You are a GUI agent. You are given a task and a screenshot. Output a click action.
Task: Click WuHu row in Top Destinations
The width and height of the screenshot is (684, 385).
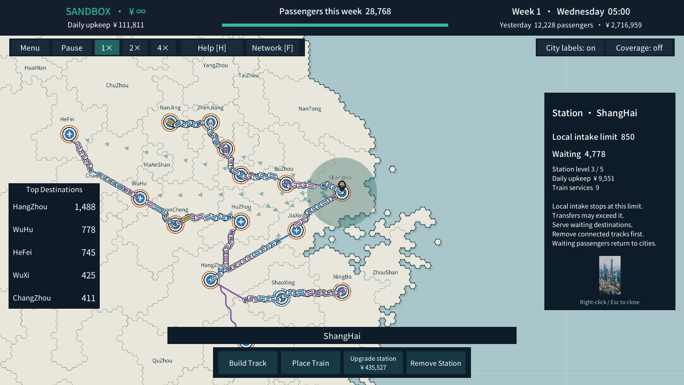pos(54,230)
